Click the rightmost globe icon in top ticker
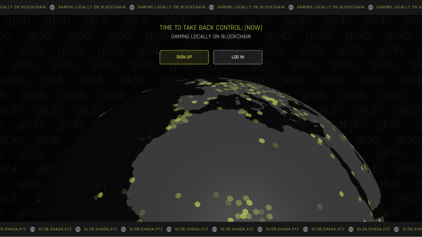 (x=370, y=7)
